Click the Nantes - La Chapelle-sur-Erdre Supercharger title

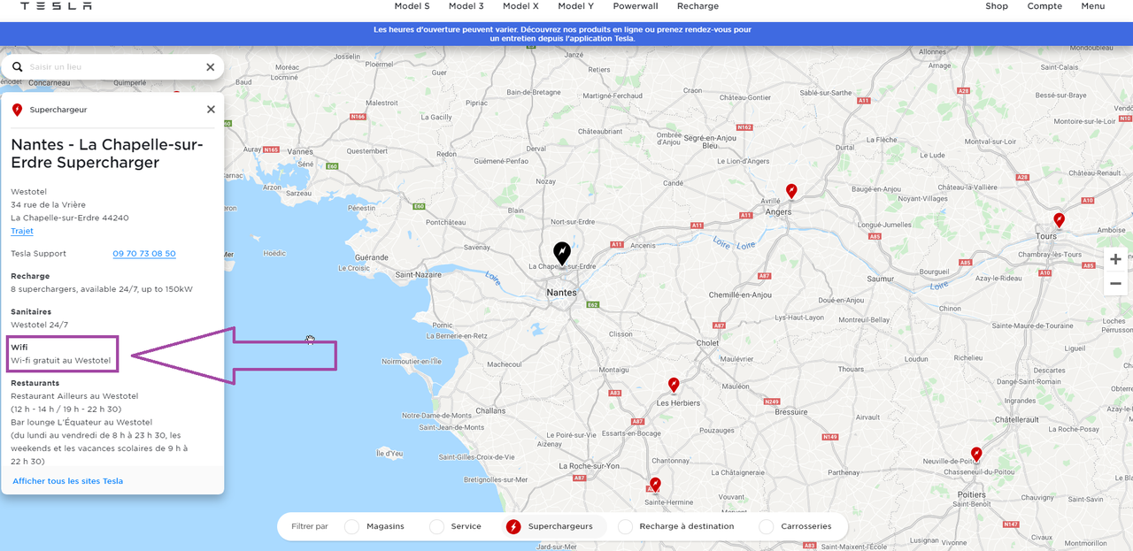[x=107, y=153]
